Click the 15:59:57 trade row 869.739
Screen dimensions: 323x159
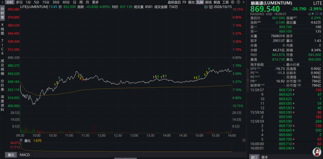(286, 90)
